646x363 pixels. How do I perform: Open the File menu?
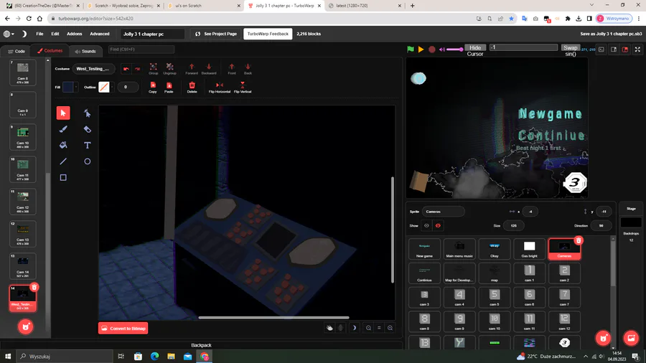point(39,34)
